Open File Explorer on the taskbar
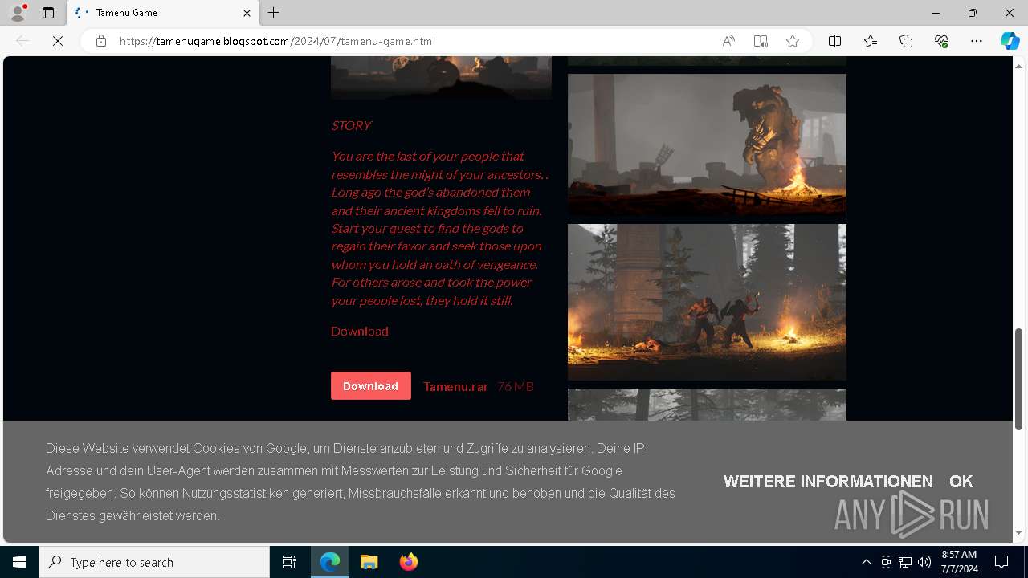Viewport: 1028px width, 578px height. coord(369,562)
